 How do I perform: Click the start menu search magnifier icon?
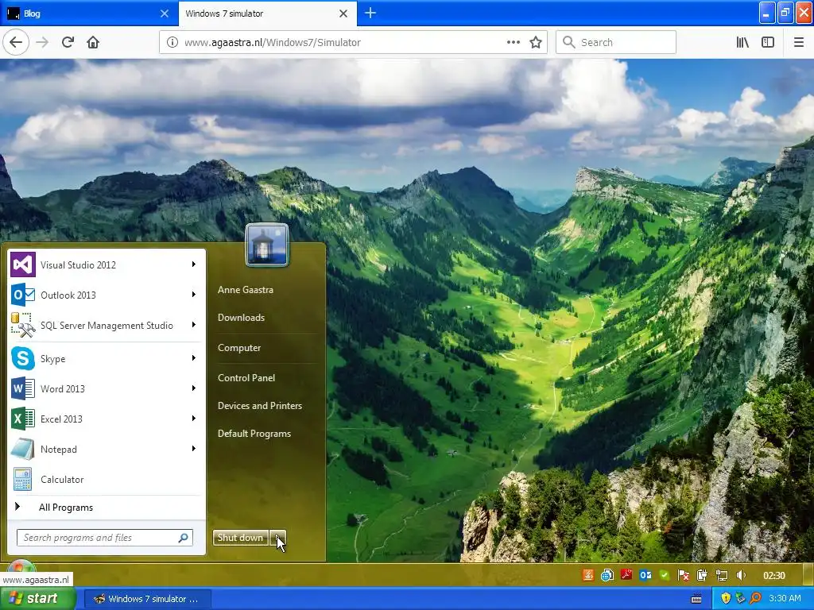tap(184, 538)
